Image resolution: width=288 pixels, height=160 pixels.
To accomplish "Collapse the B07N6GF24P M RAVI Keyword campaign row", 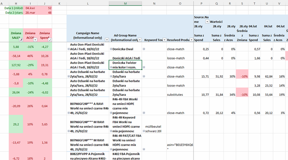I will (69, 131).
